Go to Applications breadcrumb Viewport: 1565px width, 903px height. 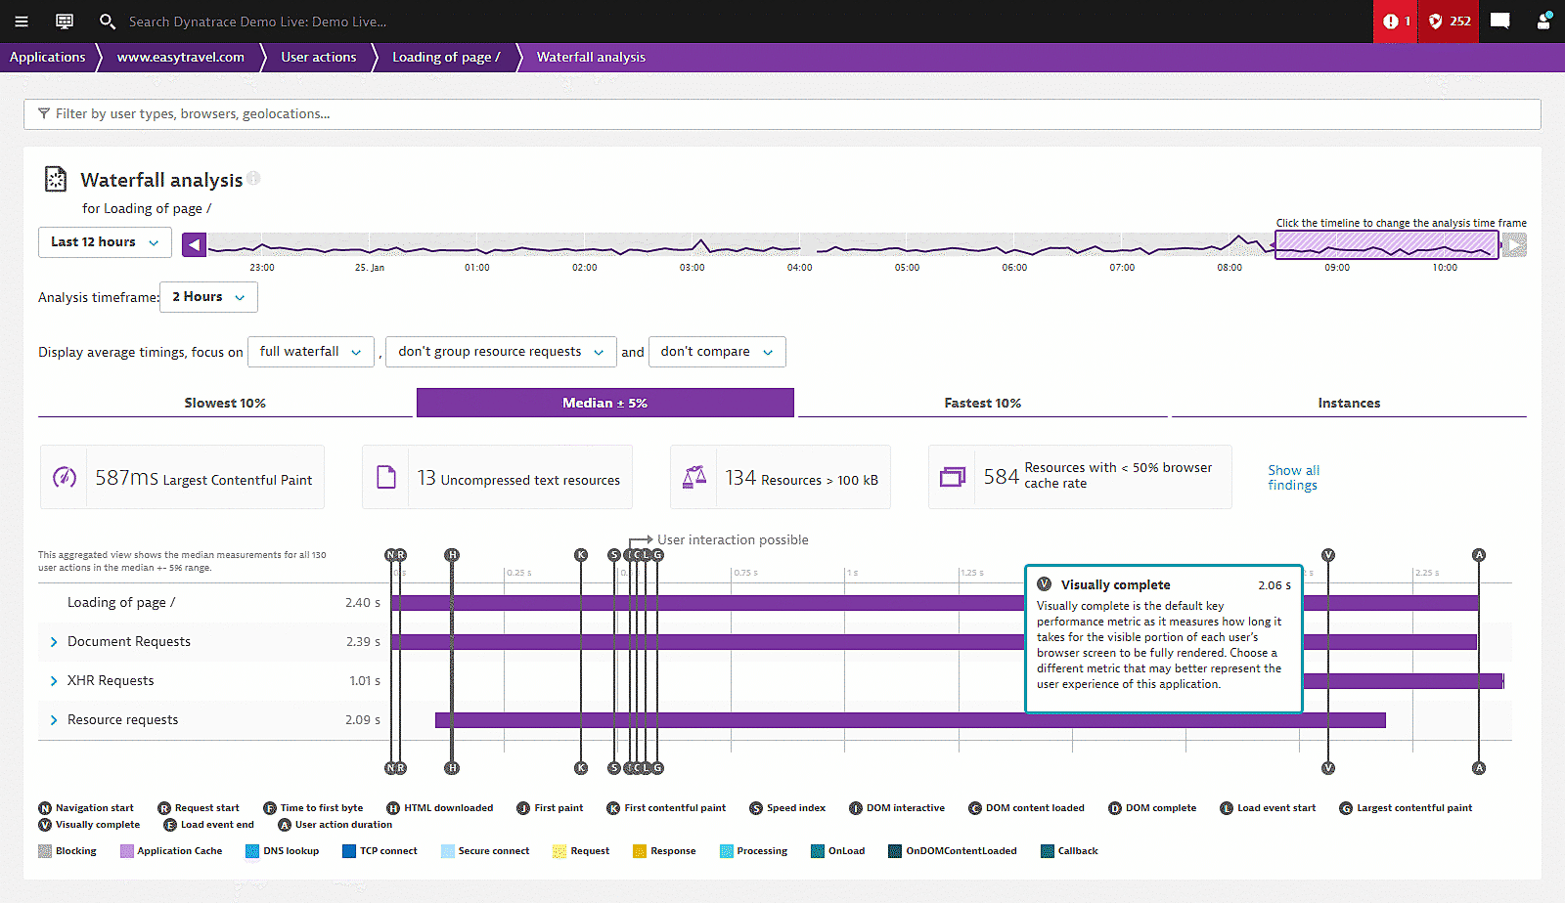click(x=48, y=58)
